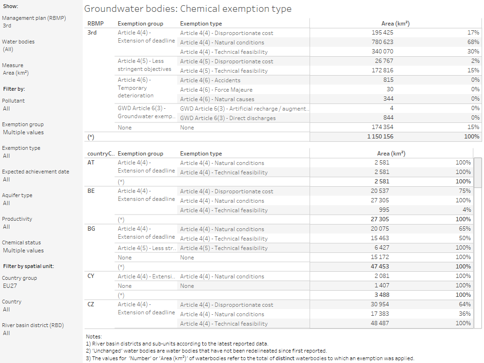This screenshot has width=484, height=363.
Task: Select 'Article 4(5) - Less stringent objectives' group
Action: click(x=144, y=65)
